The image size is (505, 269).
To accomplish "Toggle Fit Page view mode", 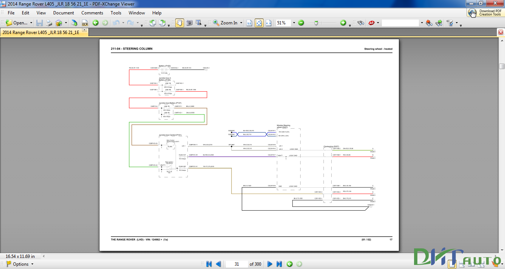I will [x=259, y=23].
